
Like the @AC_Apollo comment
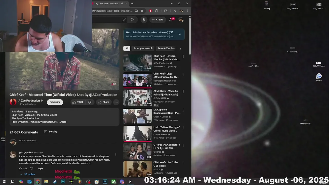pyautogui.click(x=21, y=169)
